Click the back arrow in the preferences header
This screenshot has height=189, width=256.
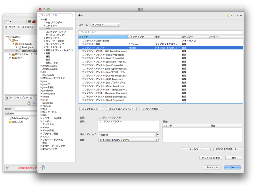[228, 15]
